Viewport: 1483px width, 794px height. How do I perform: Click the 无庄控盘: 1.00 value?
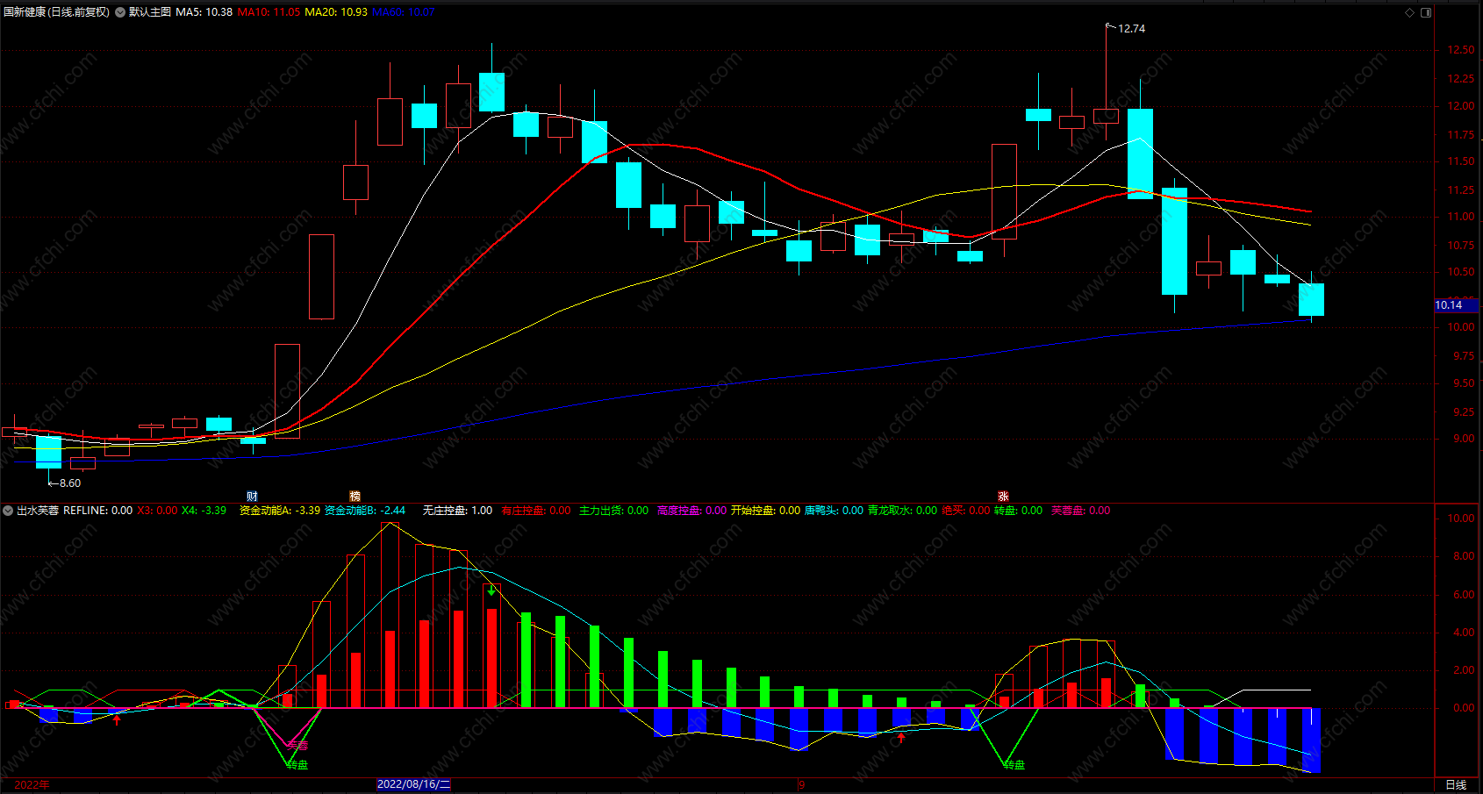click(x=458, y=511)
